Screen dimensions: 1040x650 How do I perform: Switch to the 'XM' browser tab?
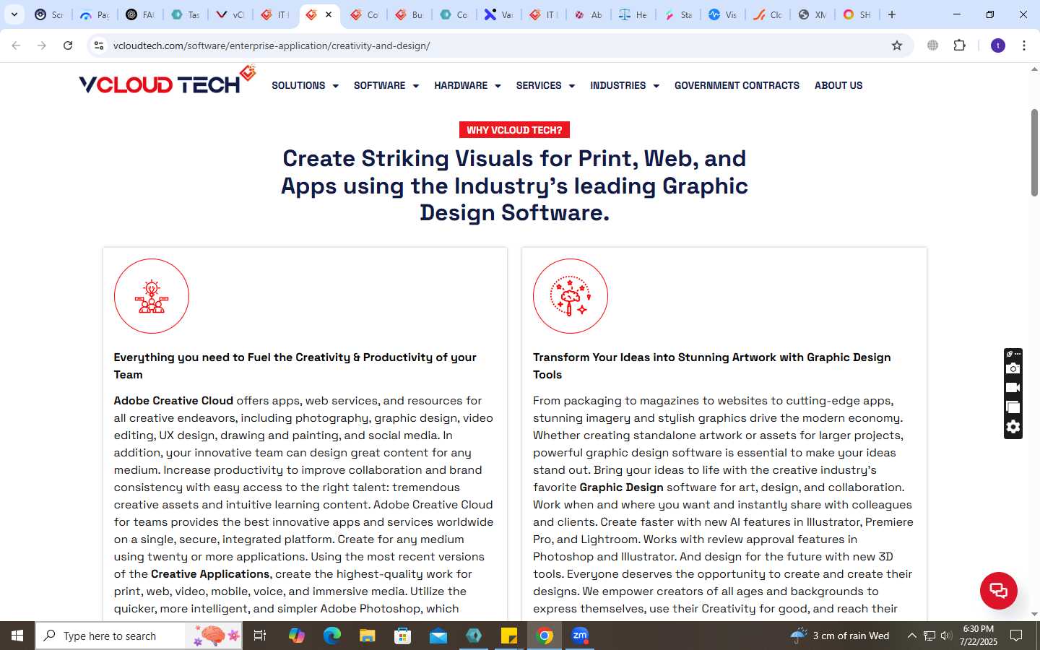coord(812,14)
